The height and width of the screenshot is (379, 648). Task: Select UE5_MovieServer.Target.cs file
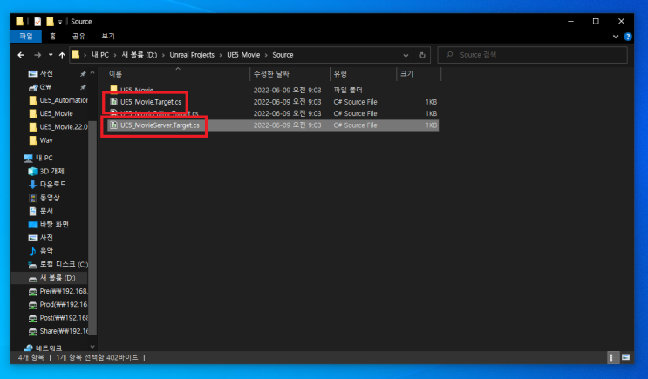[160, 125]
